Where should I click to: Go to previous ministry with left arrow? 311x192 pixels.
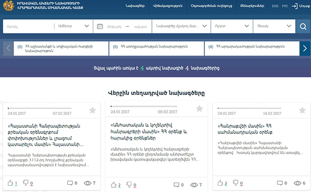pyautogui.click(x=8, y=48)
